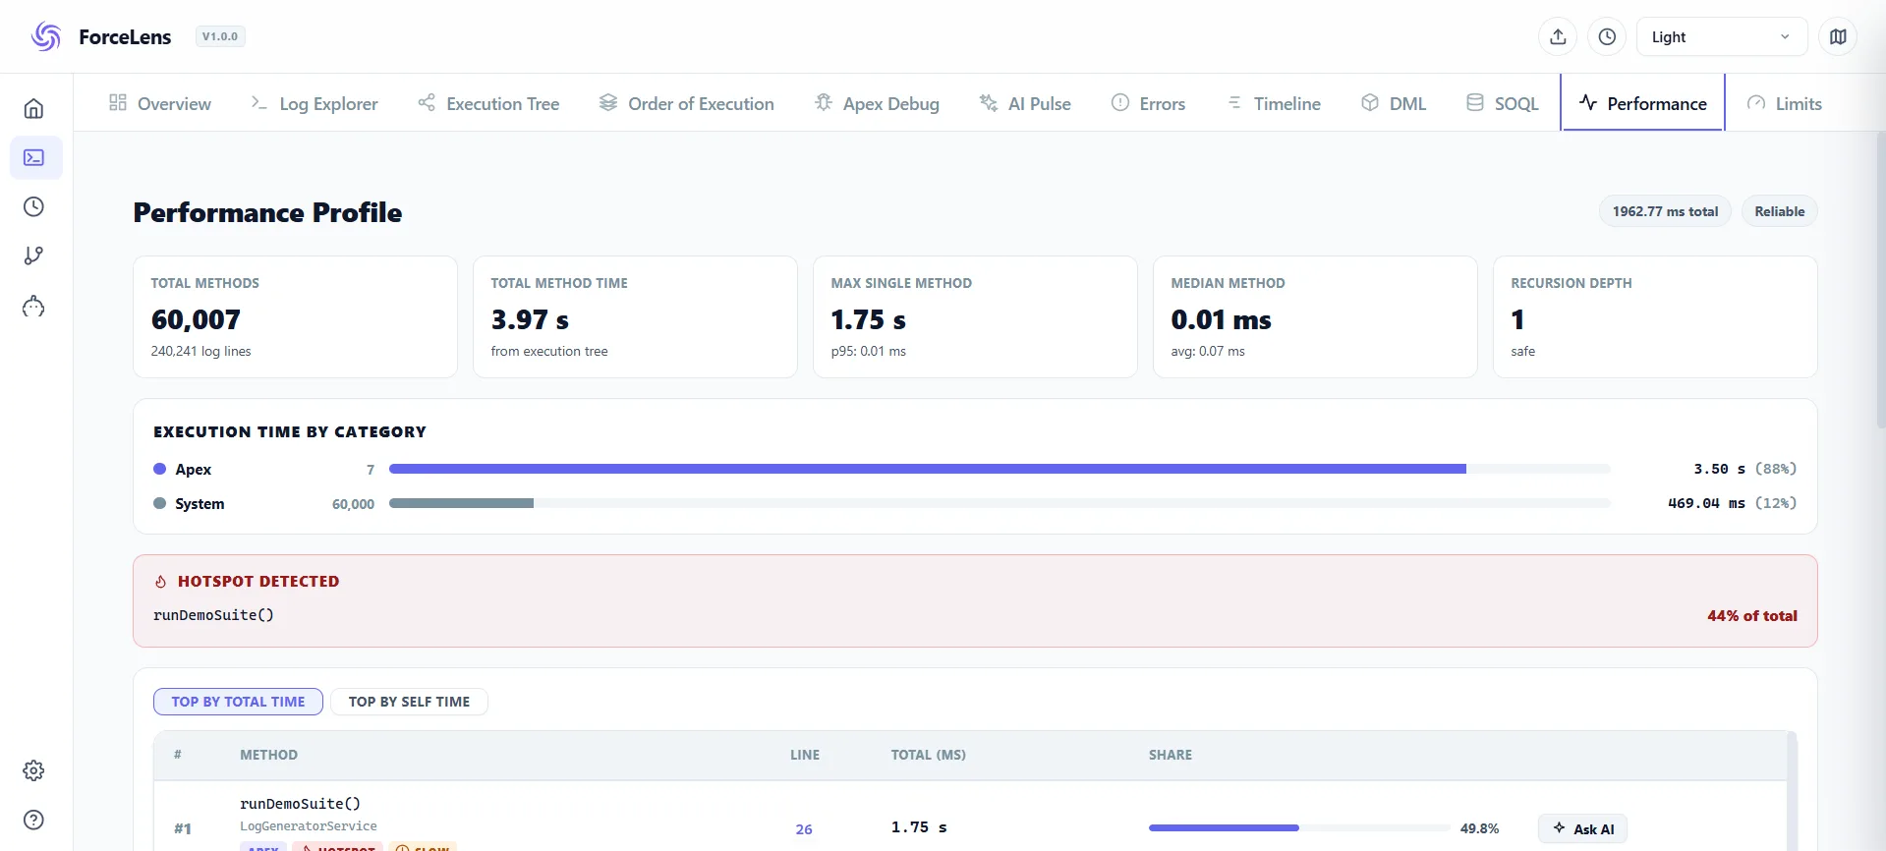This screenshot has height=851, width=1886.
Task: Open the robot assistant sidebar icon
Action: click(x=33, y=307)
